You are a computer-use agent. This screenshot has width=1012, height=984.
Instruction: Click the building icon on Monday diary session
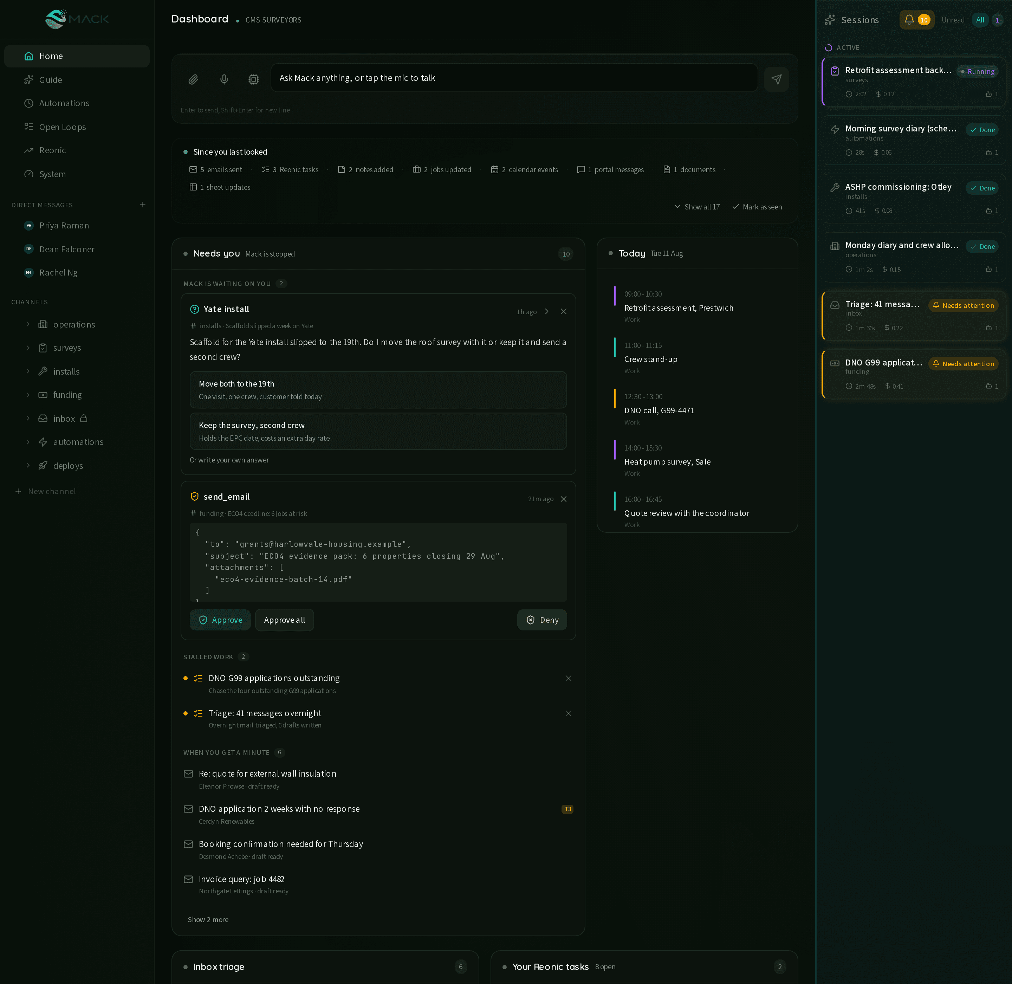(x=835, y=246)
